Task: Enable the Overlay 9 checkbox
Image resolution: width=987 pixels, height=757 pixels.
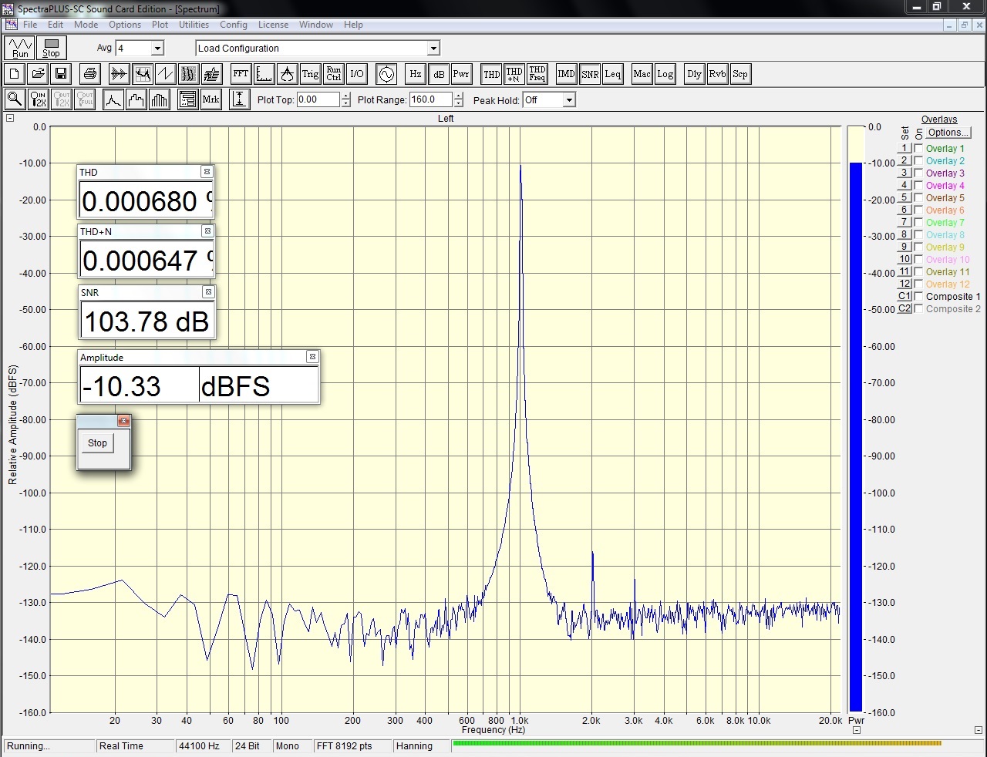Action: (918, 247)
